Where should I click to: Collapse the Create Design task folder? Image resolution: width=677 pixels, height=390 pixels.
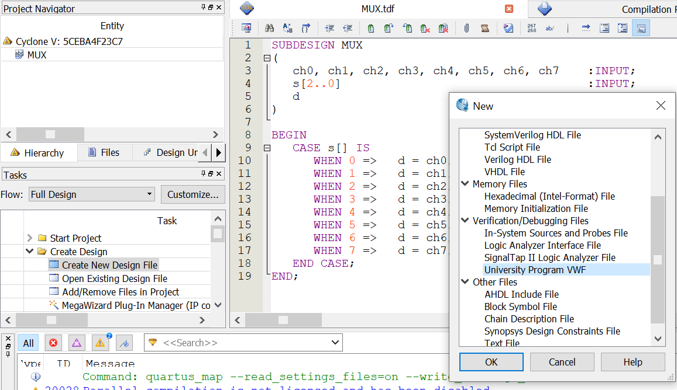pos(29,251)
